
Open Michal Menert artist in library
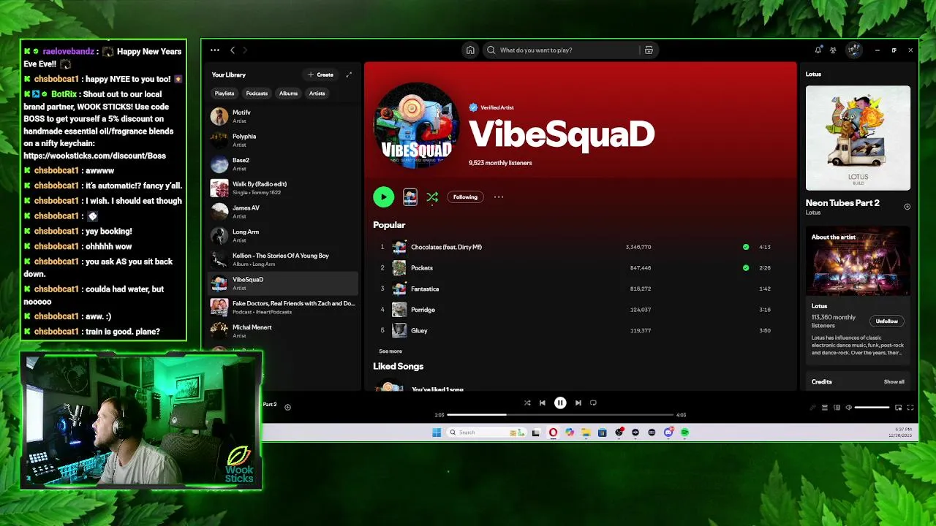point(283,331)
